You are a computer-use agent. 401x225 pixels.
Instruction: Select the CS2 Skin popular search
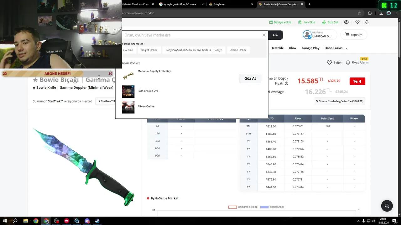(x=128, y=50)
